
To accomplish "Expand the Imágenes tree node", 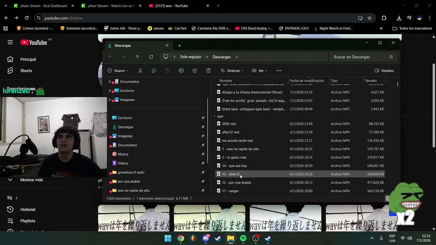I will (x=110, y=100).
